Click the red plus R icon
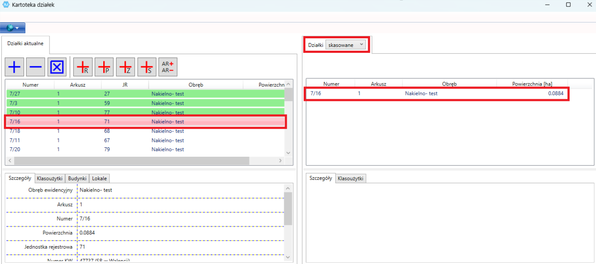The image size is (596, 264). [83, 67]
